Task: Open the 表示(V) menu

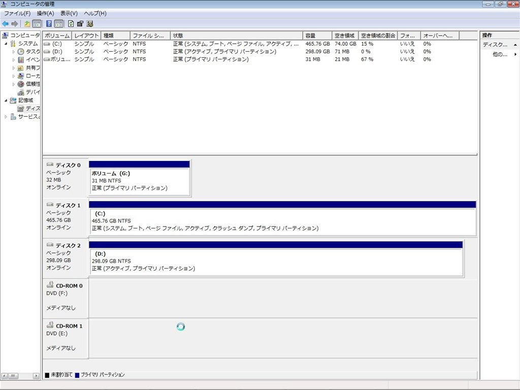Action: pyautogui.click(x=69, y=13)
